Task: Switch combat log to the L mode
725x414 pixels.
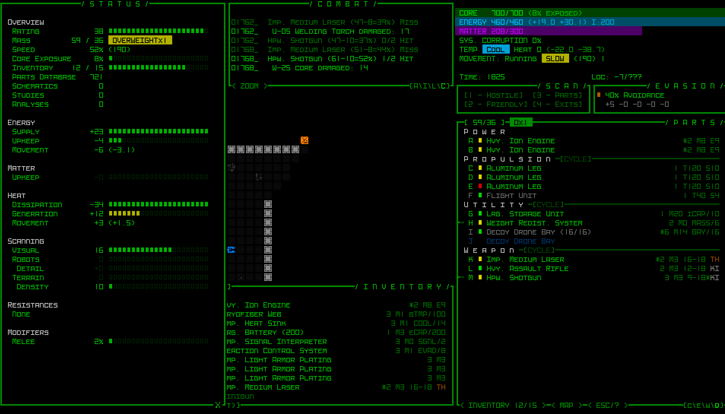Action: click(x=434, y=86)
